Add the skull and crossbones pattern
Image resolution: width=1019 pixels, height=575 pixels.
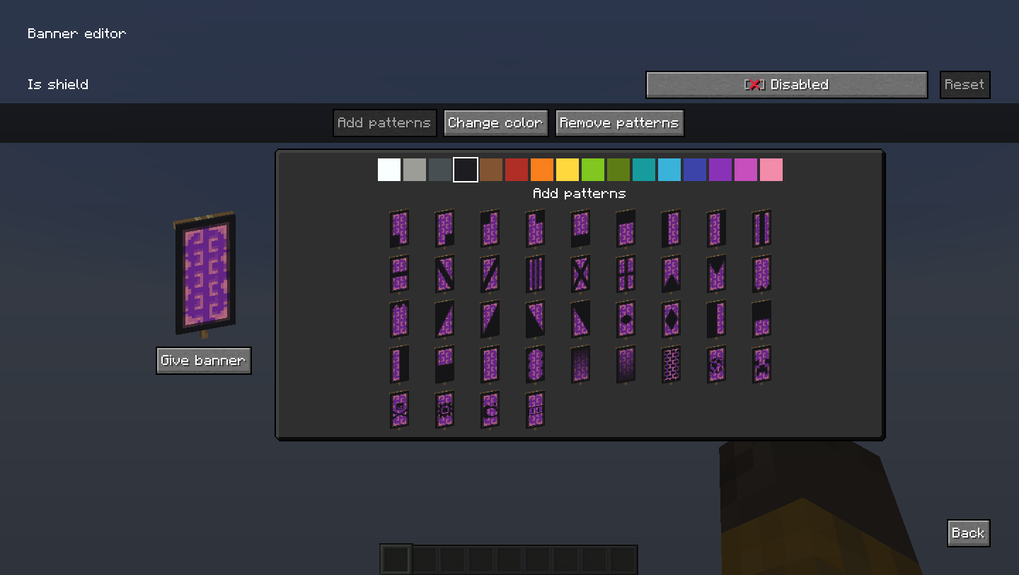click(399, 410)
